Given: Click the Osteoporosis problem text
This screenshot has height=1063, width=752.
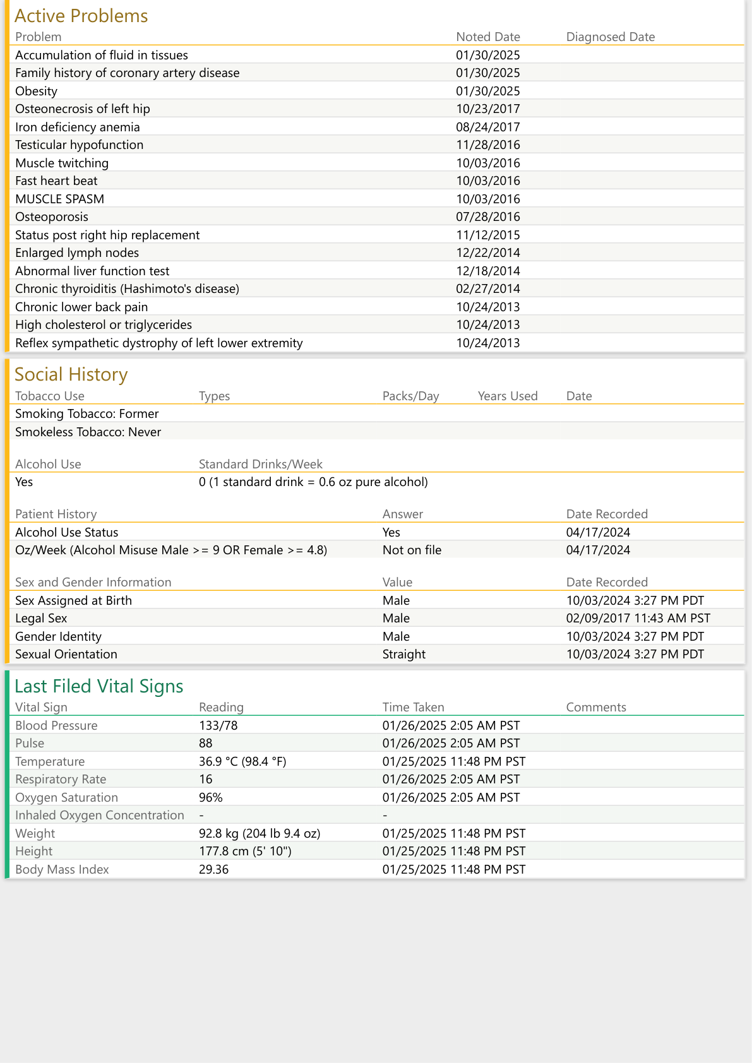Looking at the screenshot, I should [x=52, y=217].
